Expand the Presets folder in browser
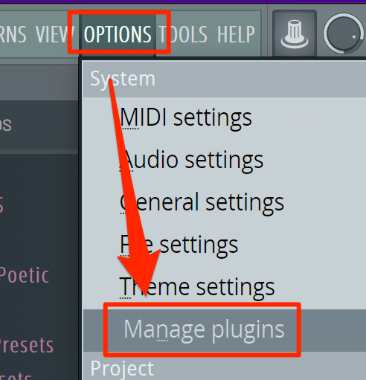The height and width of the screenshot is (380, 366). click(x=27, y=345)
